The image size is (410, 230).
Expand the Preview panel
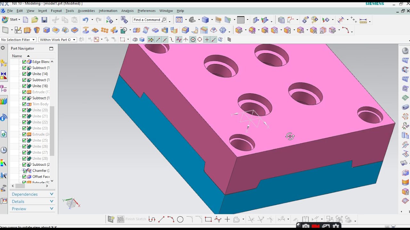(x=32, y=209)
